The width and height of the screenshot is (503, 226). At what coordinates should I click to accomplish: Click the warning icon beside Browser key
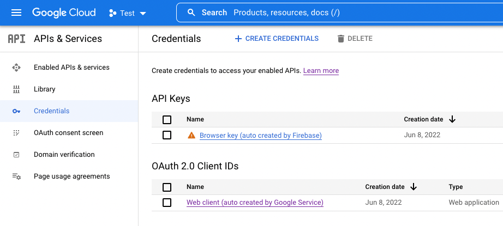pos(191,136)
